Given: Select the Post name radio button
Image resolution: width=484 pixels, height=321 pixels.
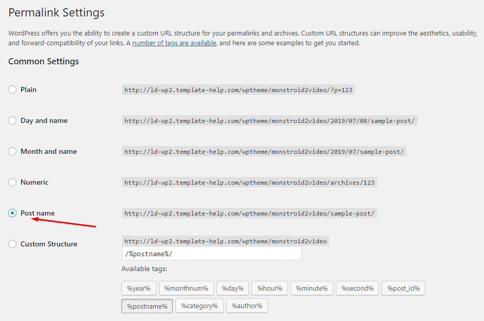Looking at the screenshot, I should [x=12, y=213].
